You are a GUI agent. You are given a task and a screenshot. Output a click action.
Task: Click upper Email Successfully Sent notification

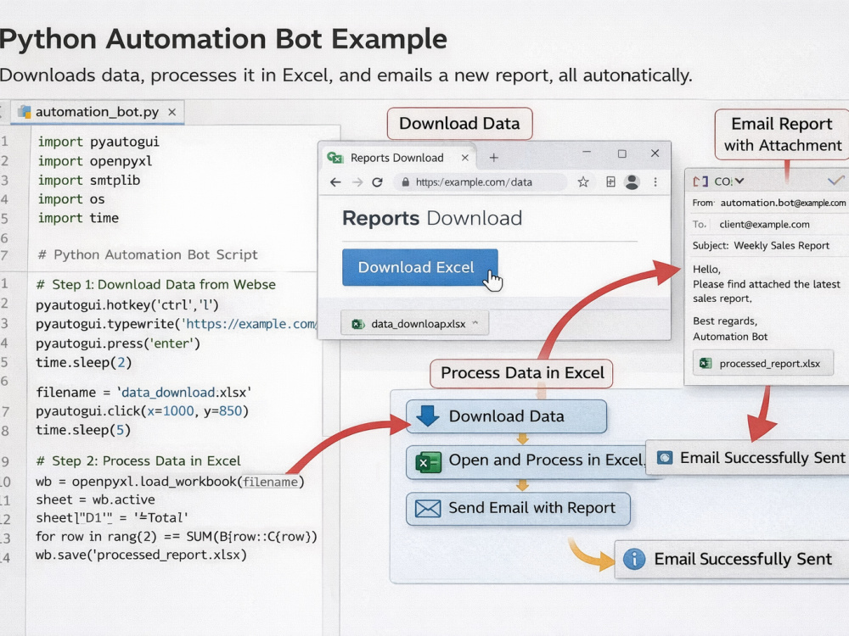point(748,458)
